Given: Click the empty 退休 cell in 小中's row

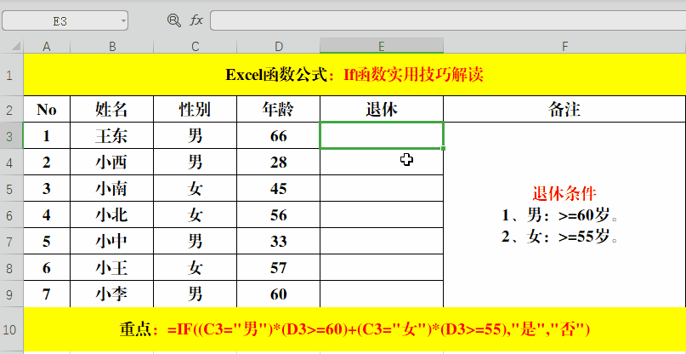Looking at the screenshot, I should point(382,241).
